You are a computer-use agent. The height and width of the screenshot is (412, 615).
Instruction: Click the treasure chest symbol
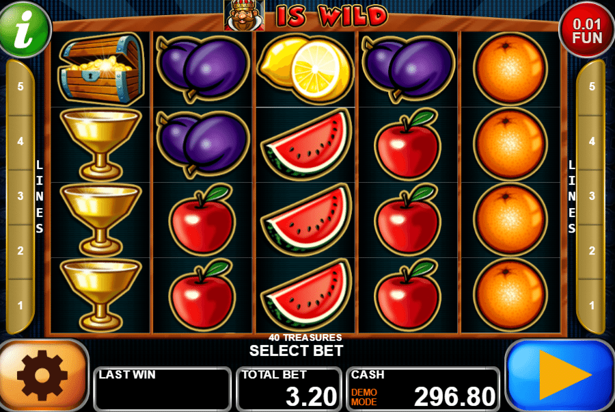pyautogui.click(x=101, y=69)
